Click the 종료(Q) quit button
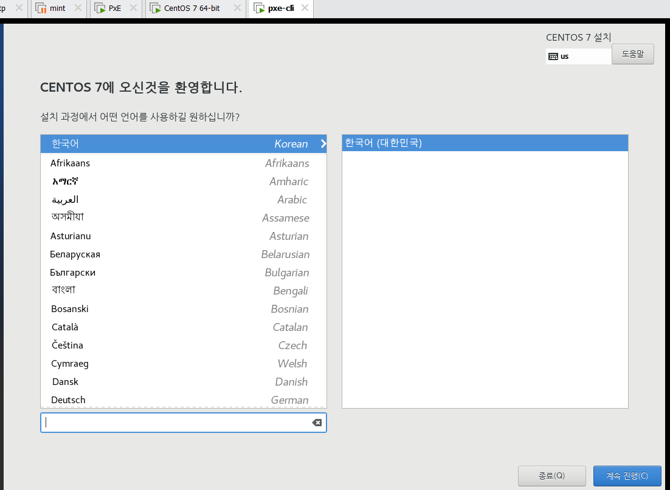The height and width of the screenshot is (490, 670). pyautogui.click(x=551, y=476)
